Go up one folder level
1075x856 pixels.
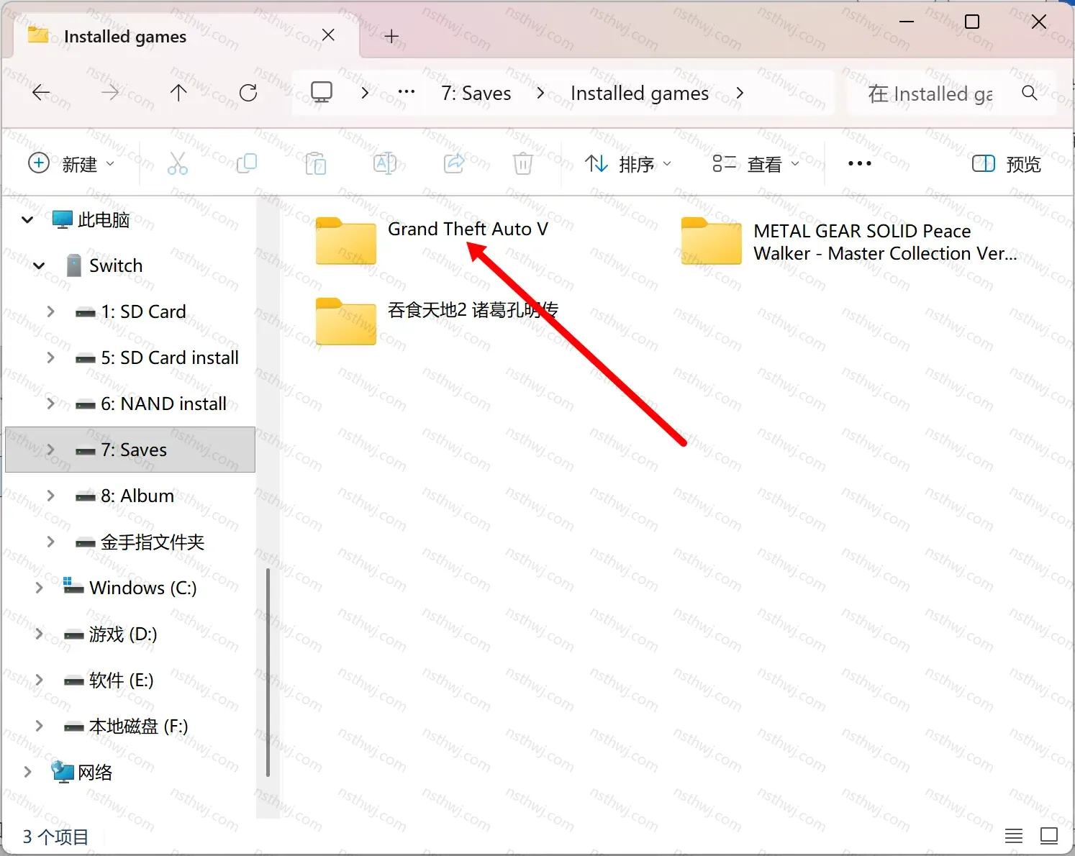(x=178, y=93)
